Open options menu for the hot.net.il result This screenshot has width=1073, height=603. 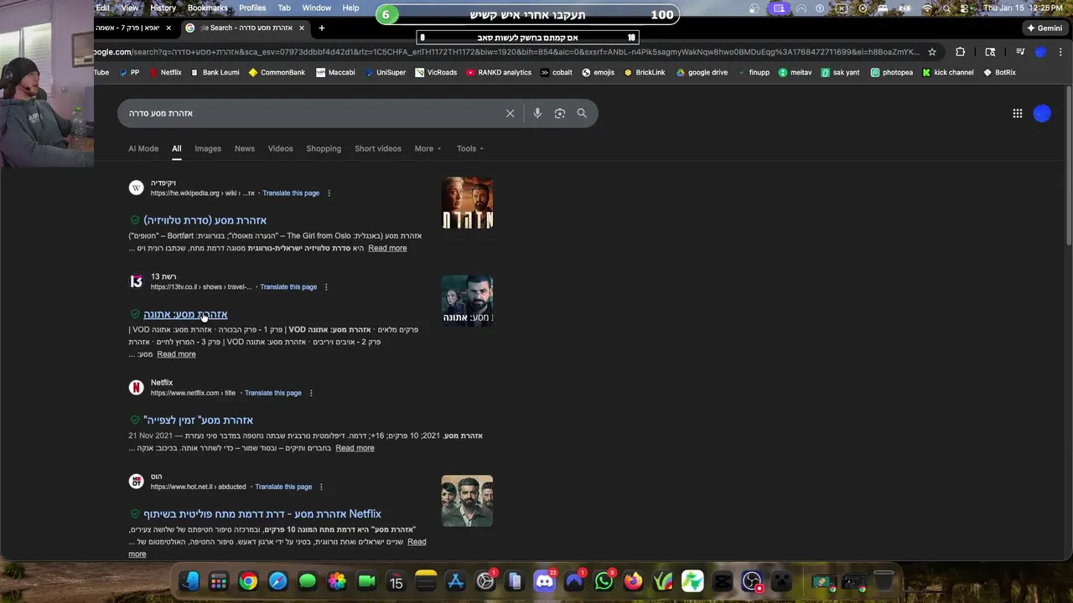pyautogui.click(x=321, y=487)
